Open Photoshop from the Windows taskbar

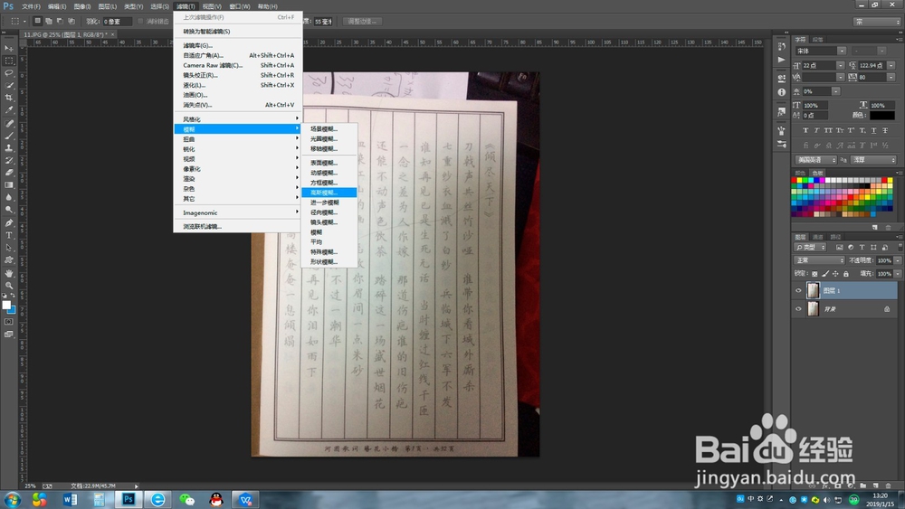129,499
